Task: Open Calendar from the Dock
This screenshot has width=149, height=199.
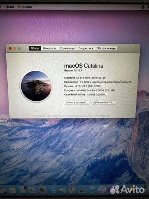Action: click(3, 190)
